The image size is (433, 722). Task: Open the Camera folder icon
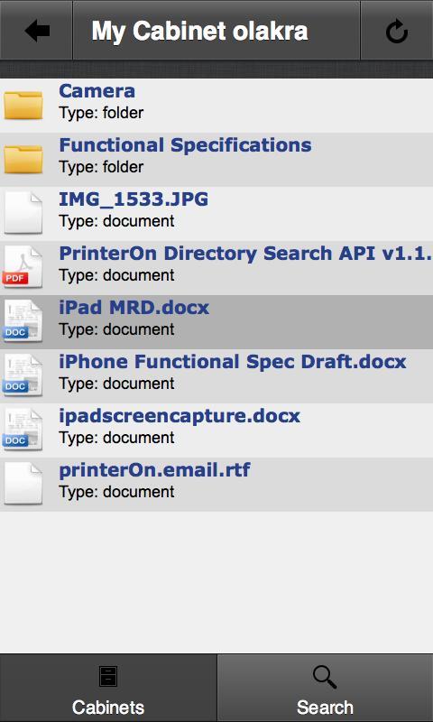[x=23, y=106]
